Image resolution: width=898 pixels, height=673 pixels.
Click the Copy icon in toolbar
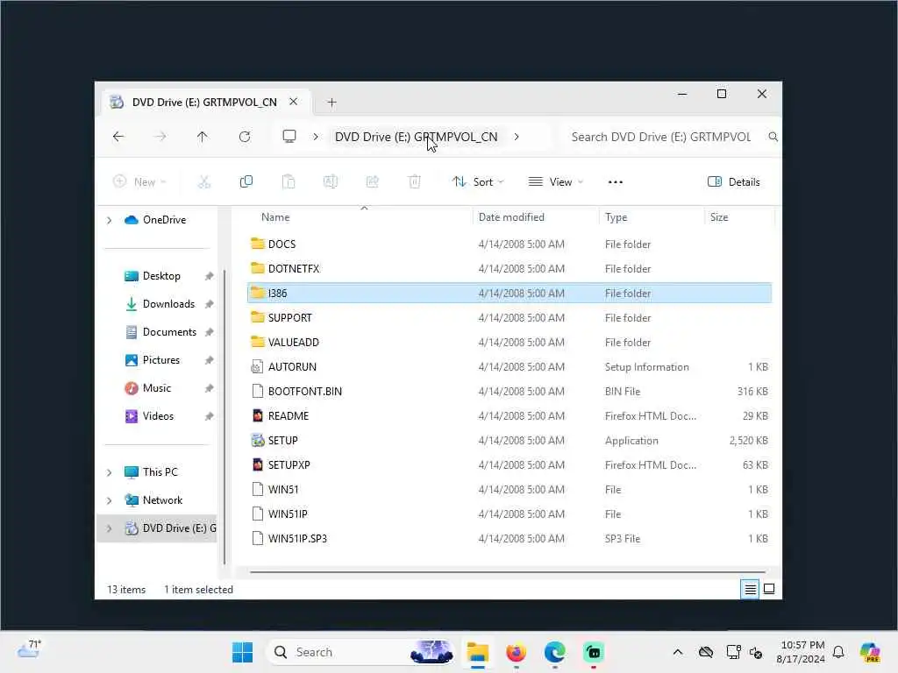(x=246, y=182)
